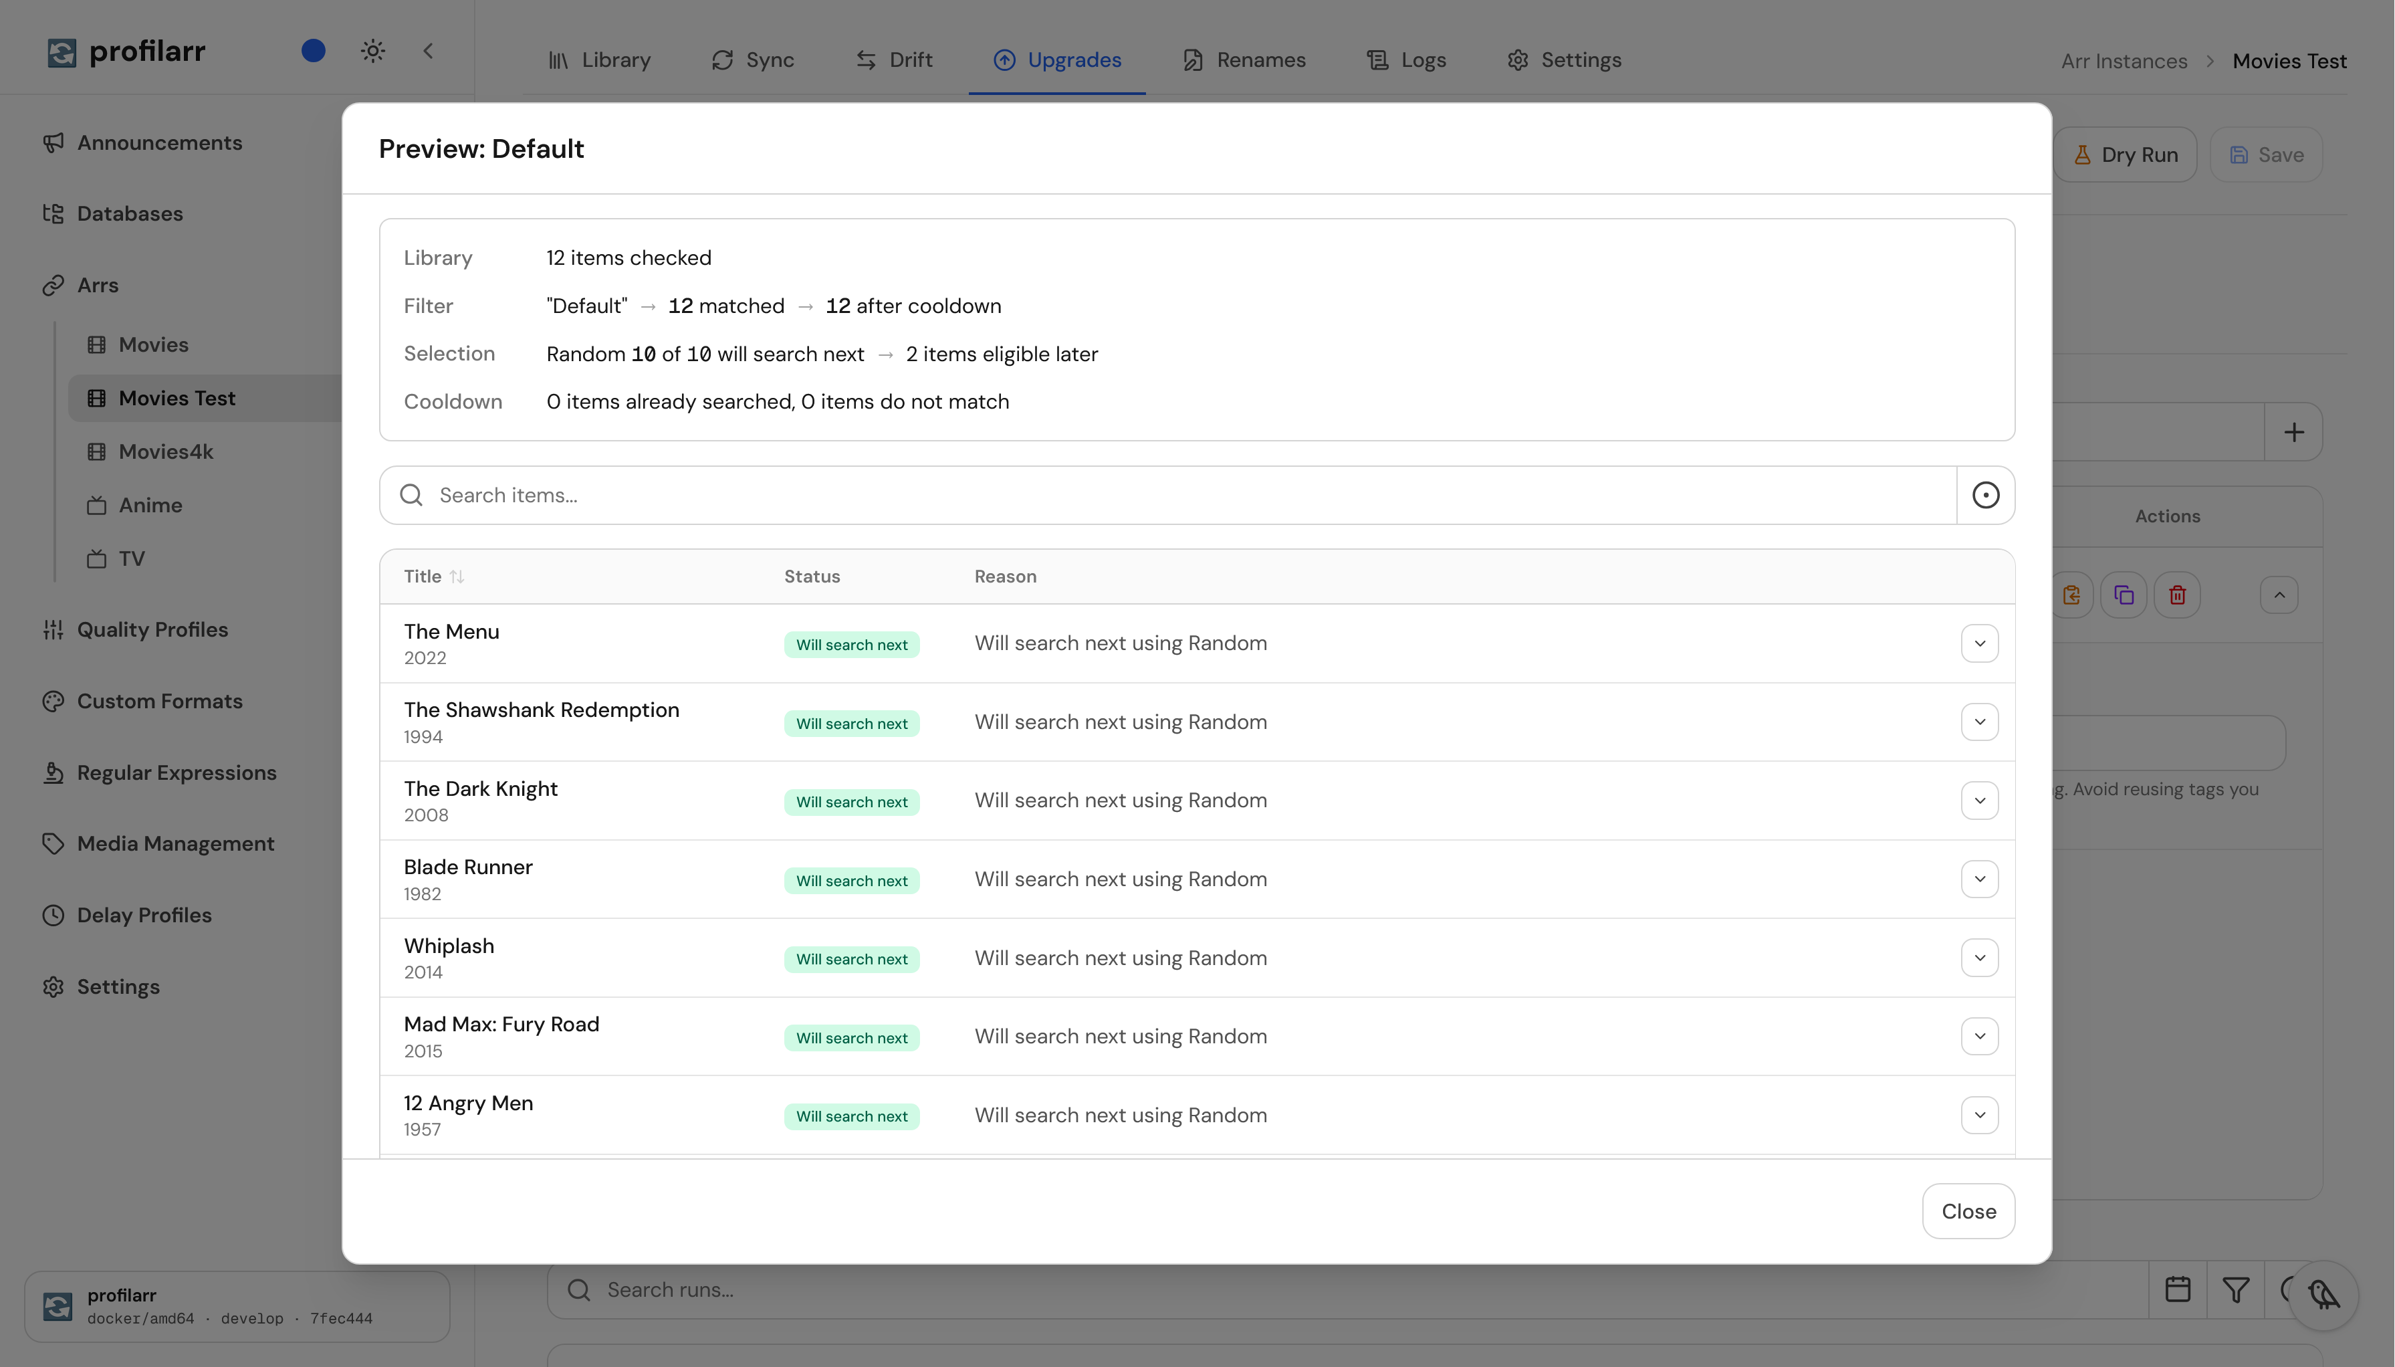The height and width of the screenshot is (1367, 2395).
Task: Click the Arr Instances breadcrumb link
Action: pos(2124,61)
